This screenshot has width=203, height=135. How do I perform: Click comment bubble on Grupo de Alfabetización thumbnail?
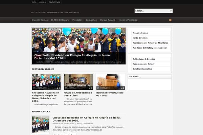(90, 88)
